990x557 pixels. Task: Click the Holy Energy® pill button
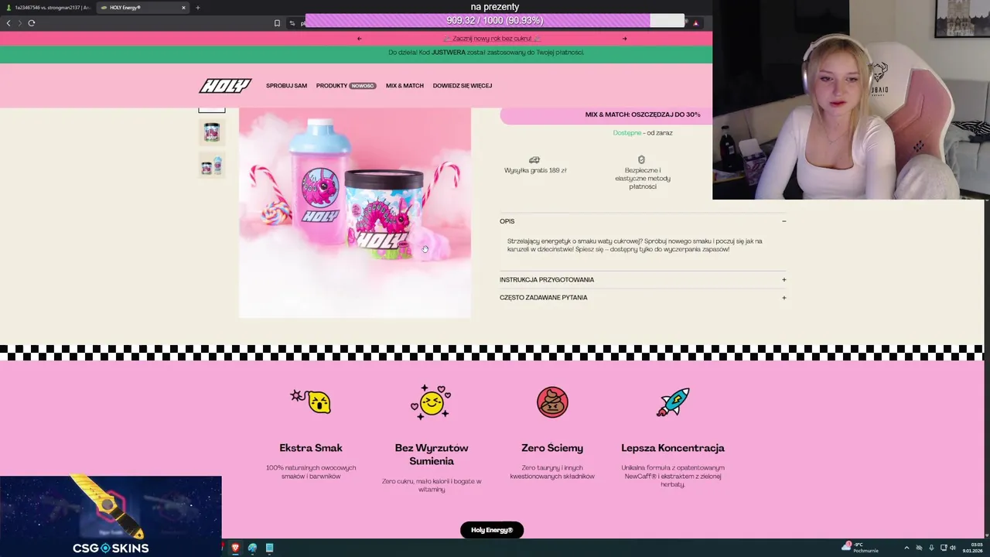492,530
